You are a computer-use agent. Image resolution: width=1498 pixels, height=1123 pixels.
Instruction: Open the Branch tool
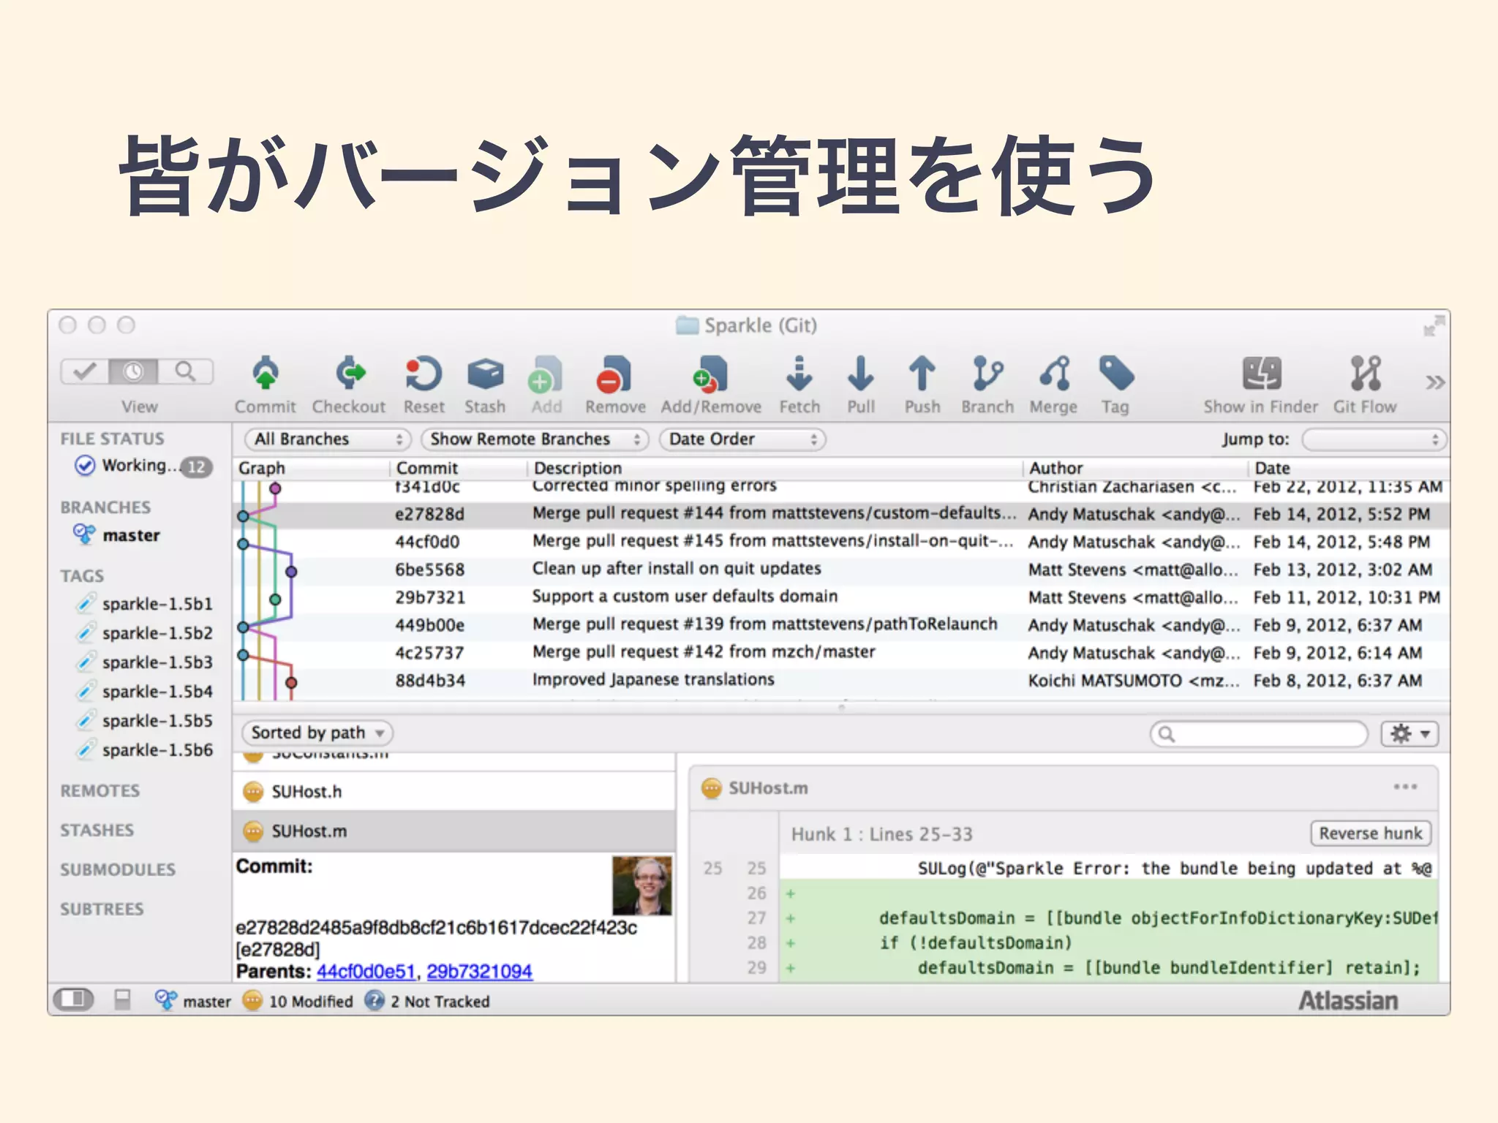987,374
